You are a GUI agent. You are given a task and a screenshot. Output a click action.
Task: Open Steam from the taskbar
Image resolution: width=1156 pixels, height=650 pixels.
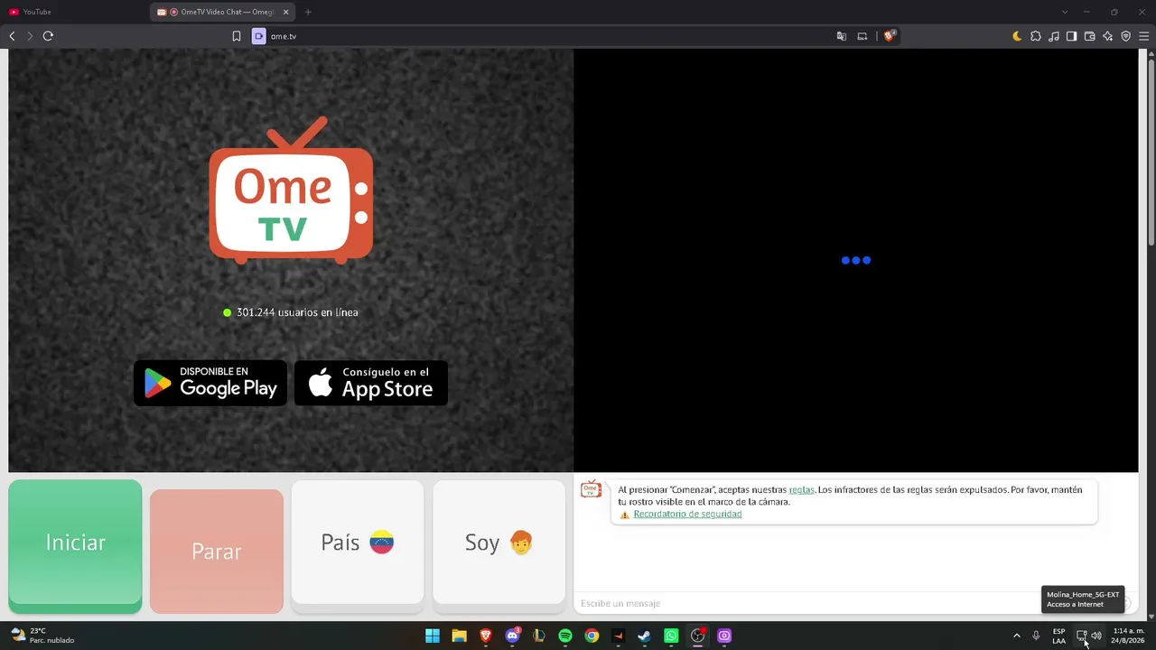coord(644,636)
